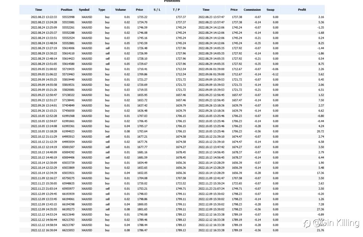Image resolution: width=363 pixels, height=237 pixels.
Task: Select open time 2022.09.26 13:14:01
Action: [x=44, y=105]
